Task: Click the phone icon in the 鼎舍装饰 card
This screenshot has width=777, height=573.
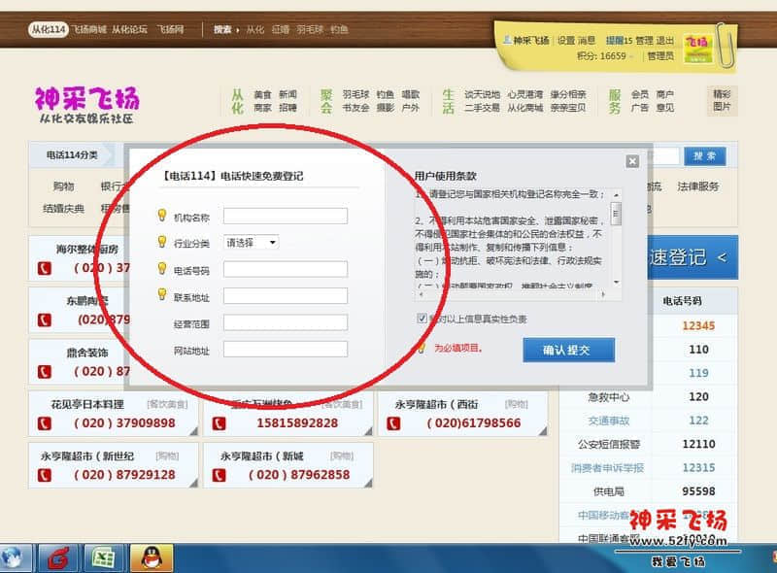Action: (x=44, y=372)
